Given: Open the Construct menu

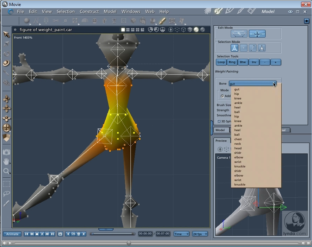Looking at the screenshot, I should (x=89, y=12).
